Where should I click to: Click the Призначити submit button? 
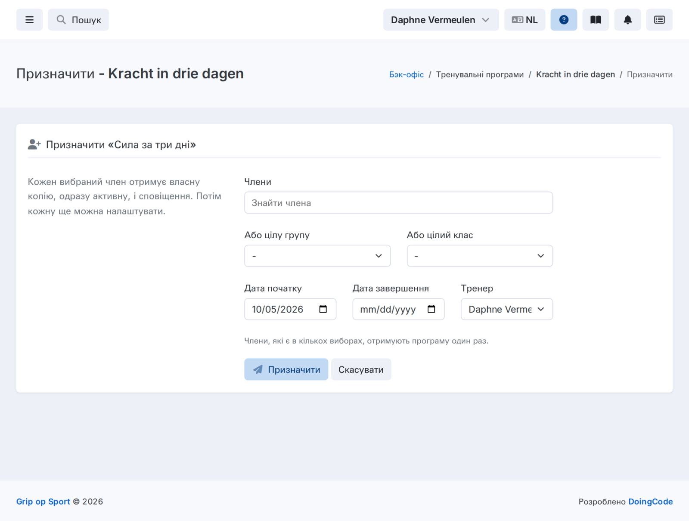(286, 369)
